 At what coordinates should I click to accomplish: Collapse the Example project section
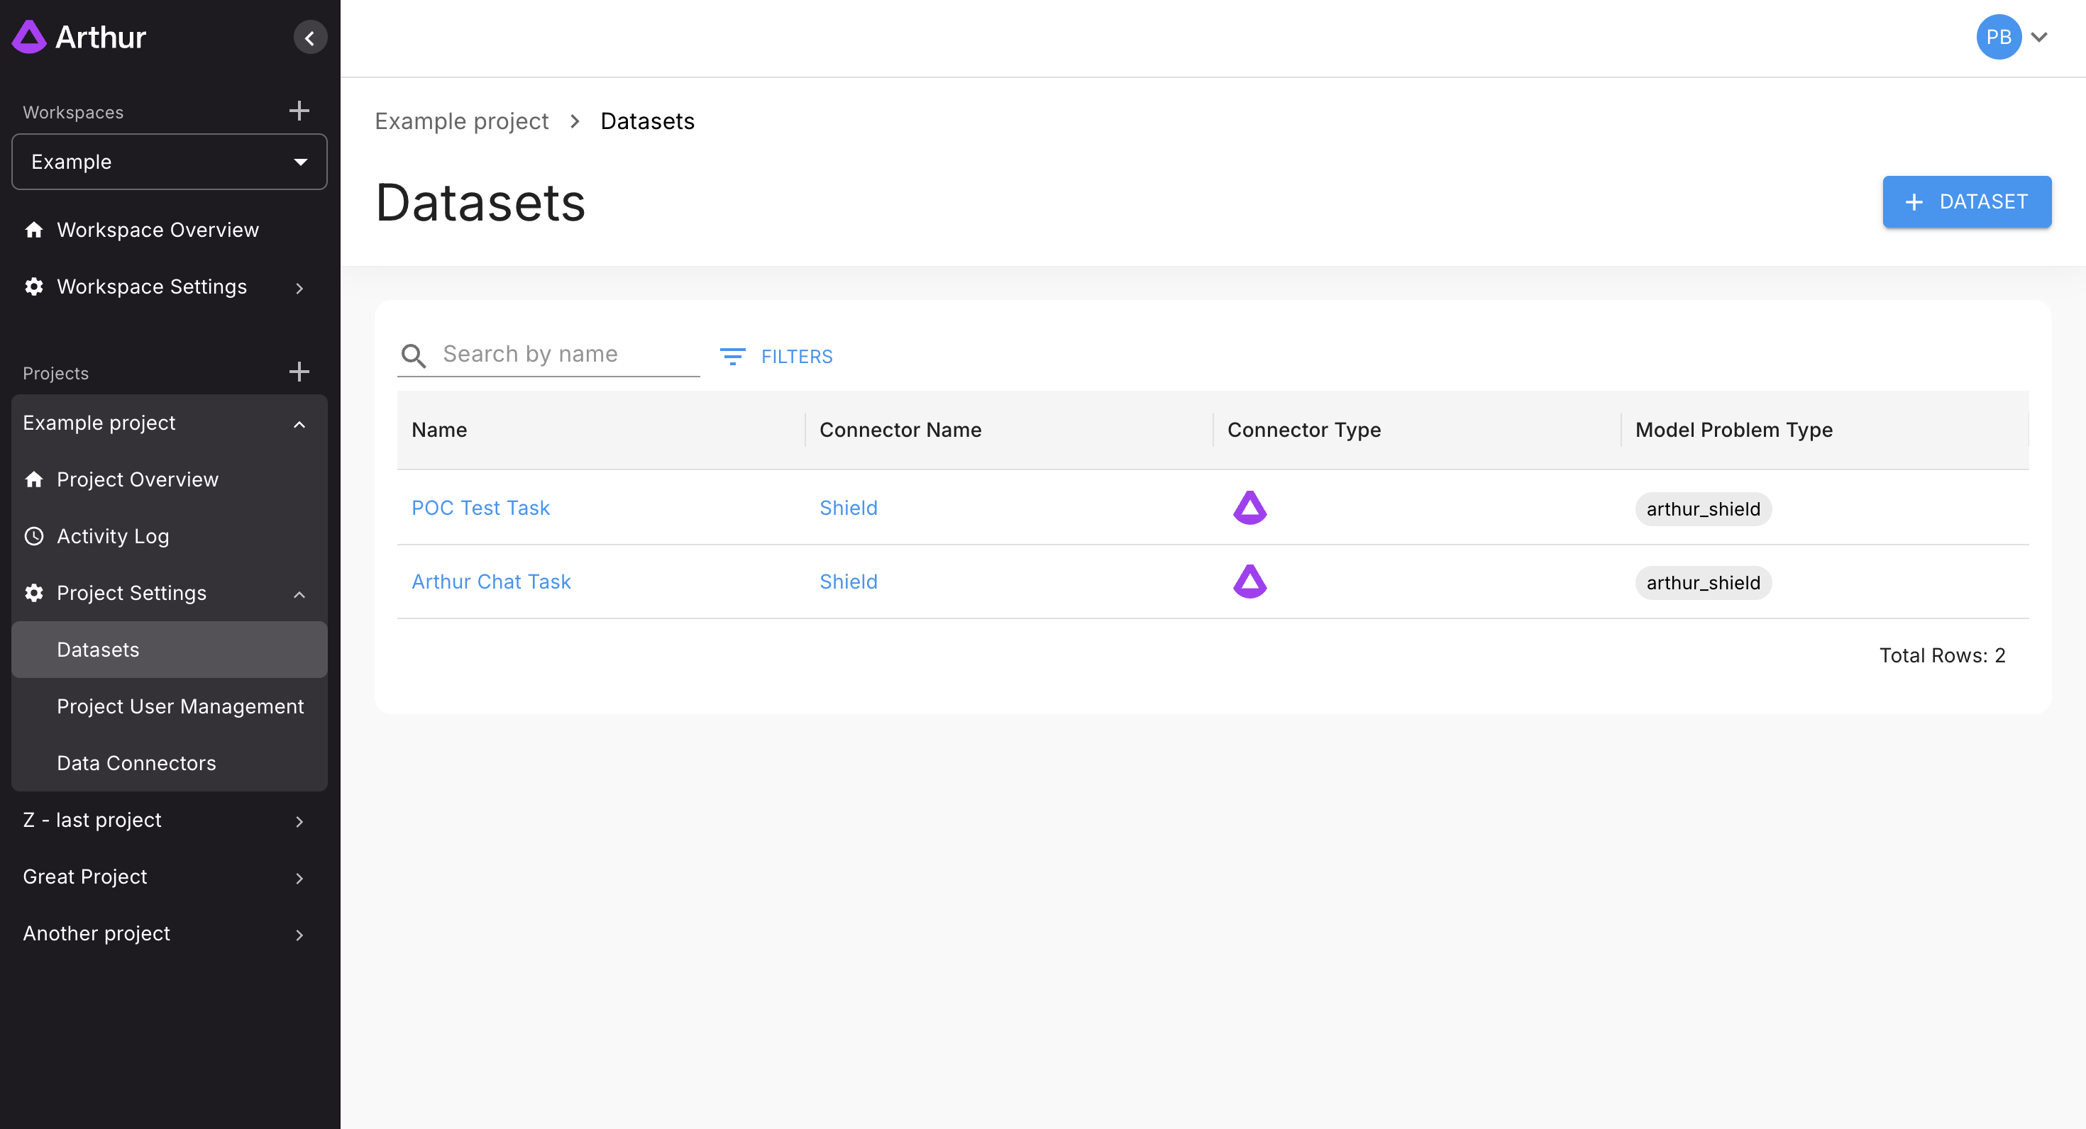[299, 424]
